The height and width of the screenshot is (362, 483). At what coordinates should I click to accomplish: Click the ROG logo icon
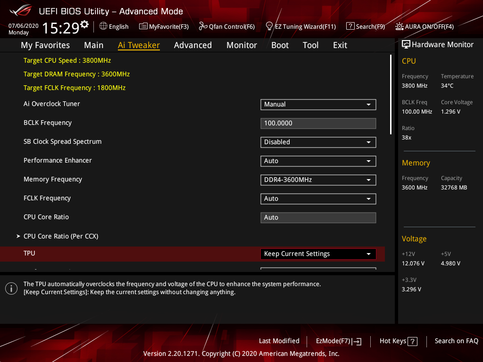[x=21, y=10]
